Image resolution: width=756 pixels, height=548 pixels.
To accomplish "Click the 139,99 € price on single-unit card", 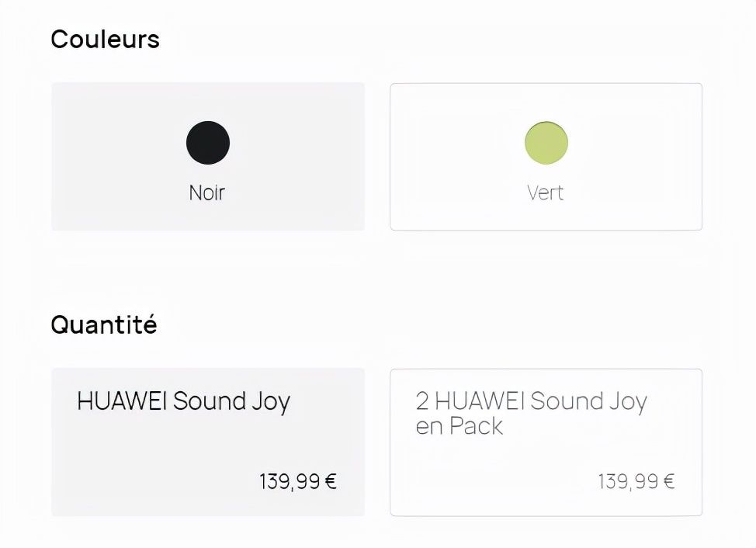I will click(298, 482).
